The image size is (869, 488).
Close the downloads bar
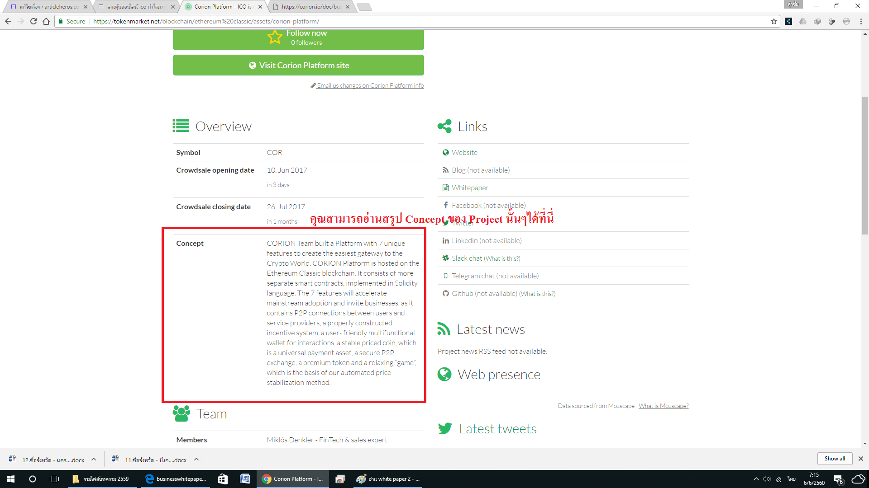tap(861, 459)
